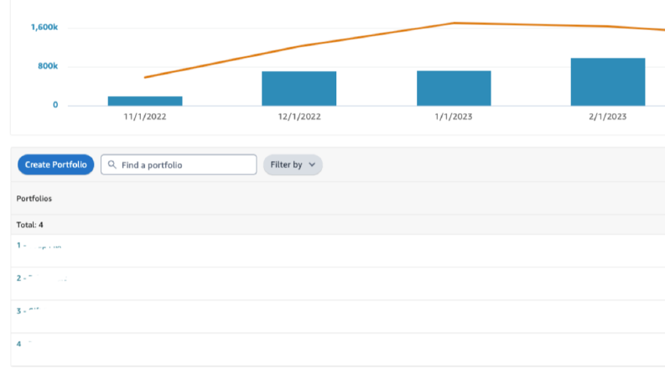This screenshot has width=665, height=374.
Task: Click the 12/1/2022 chart bar
Action: [x=299, y=88]
